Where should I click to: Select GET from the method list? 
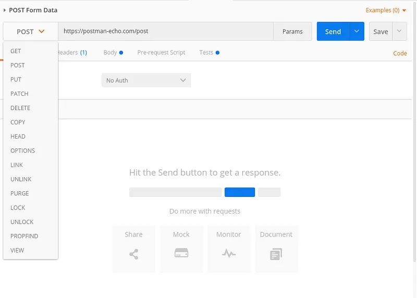pos(31,51)
